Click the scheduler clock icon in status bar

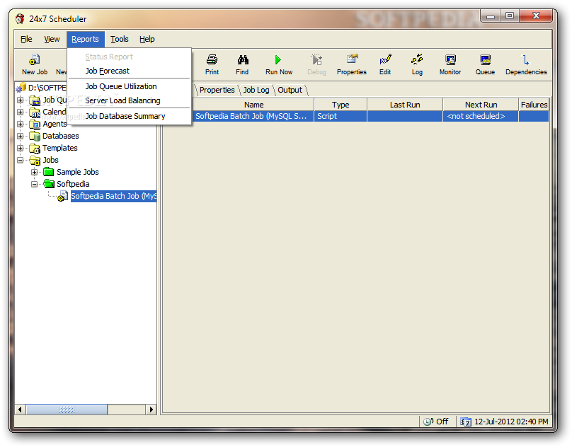pos(428,422)
